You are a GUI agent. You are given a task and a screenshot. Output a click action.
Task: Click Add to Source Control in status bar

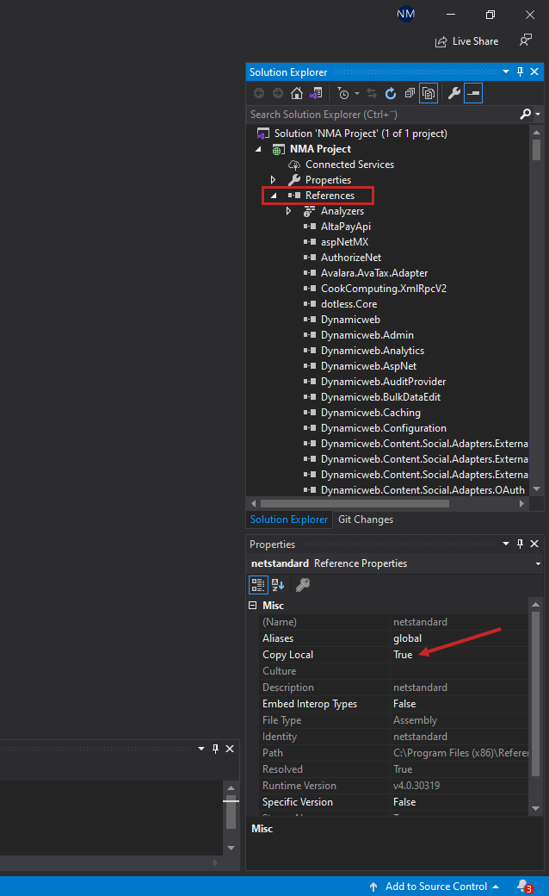435,886
